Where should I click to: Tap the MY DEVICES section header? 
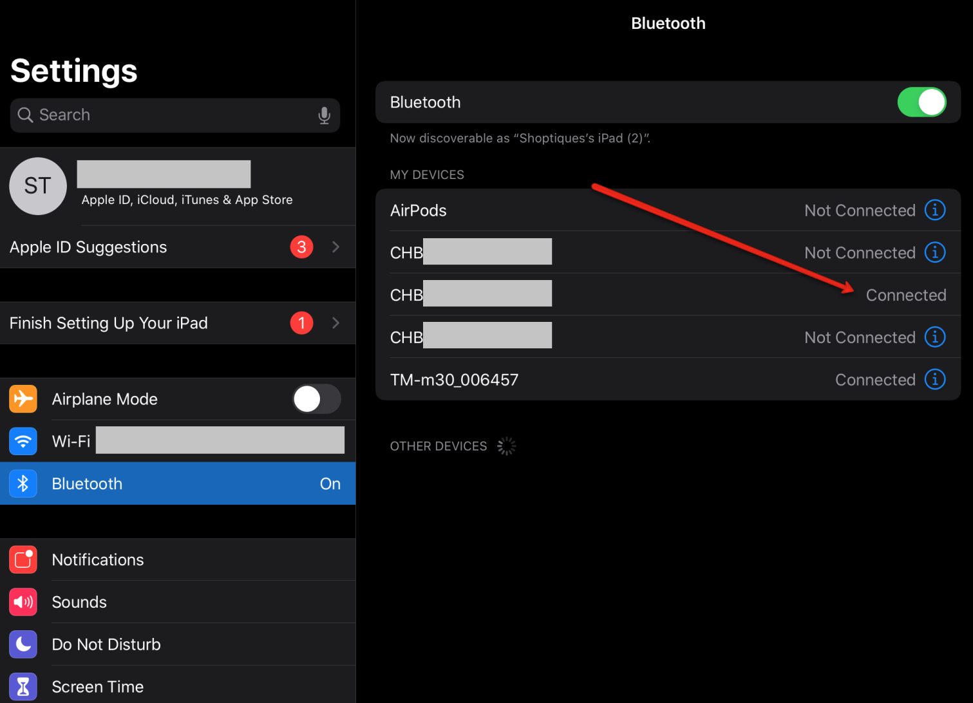[x=427, y=174]
